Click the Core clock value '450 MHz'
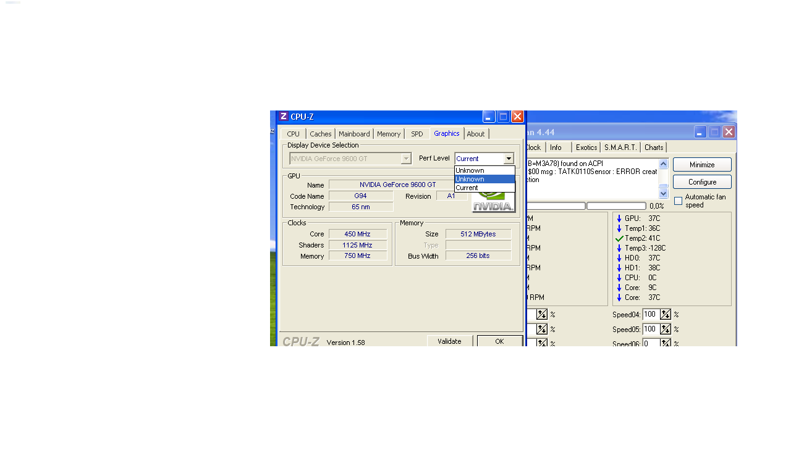The height and width of the screenshot is (474, 791). click(358, 234)
